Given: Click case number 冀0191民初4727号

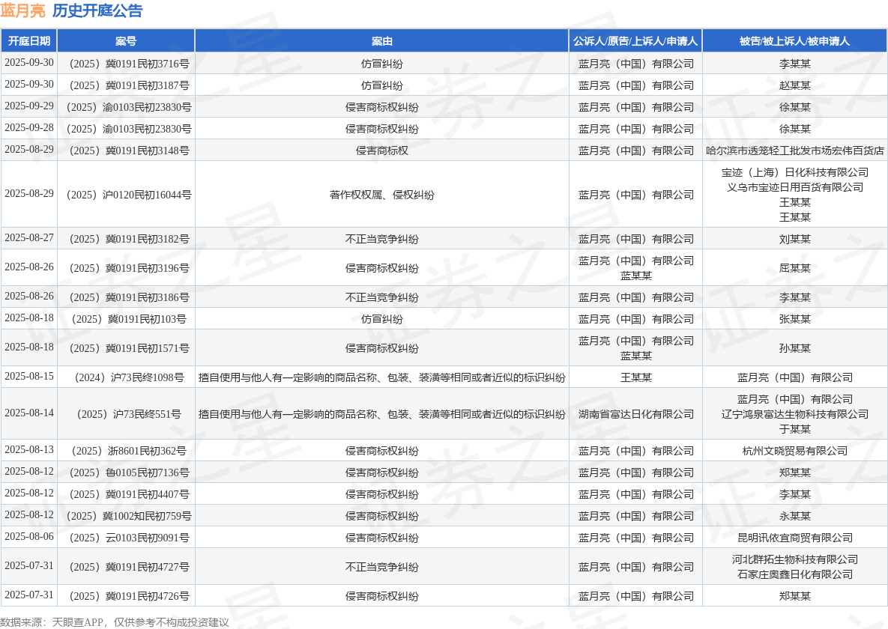Looking at the screenshot, I should coord(129,567).
